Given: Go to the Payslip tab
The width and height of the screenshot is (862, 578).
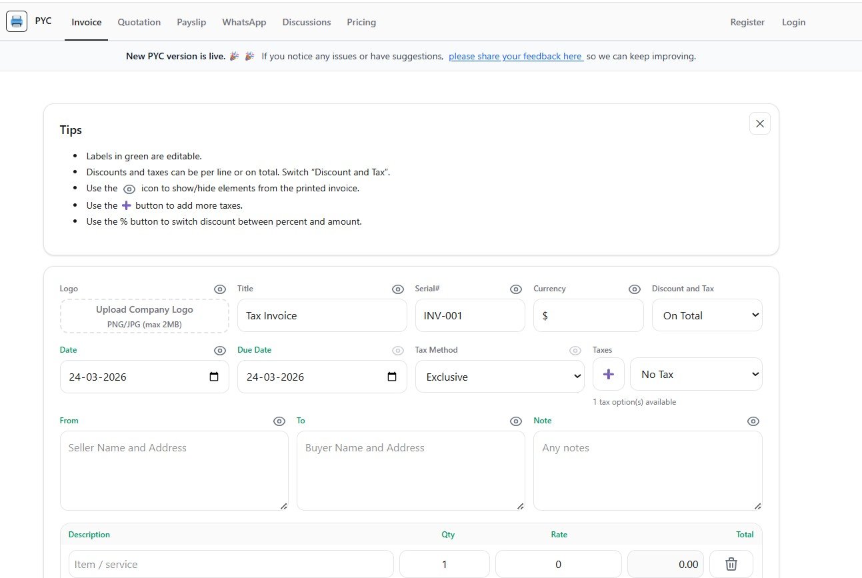Looking at the screenshot, I should (x=191, y=22).
